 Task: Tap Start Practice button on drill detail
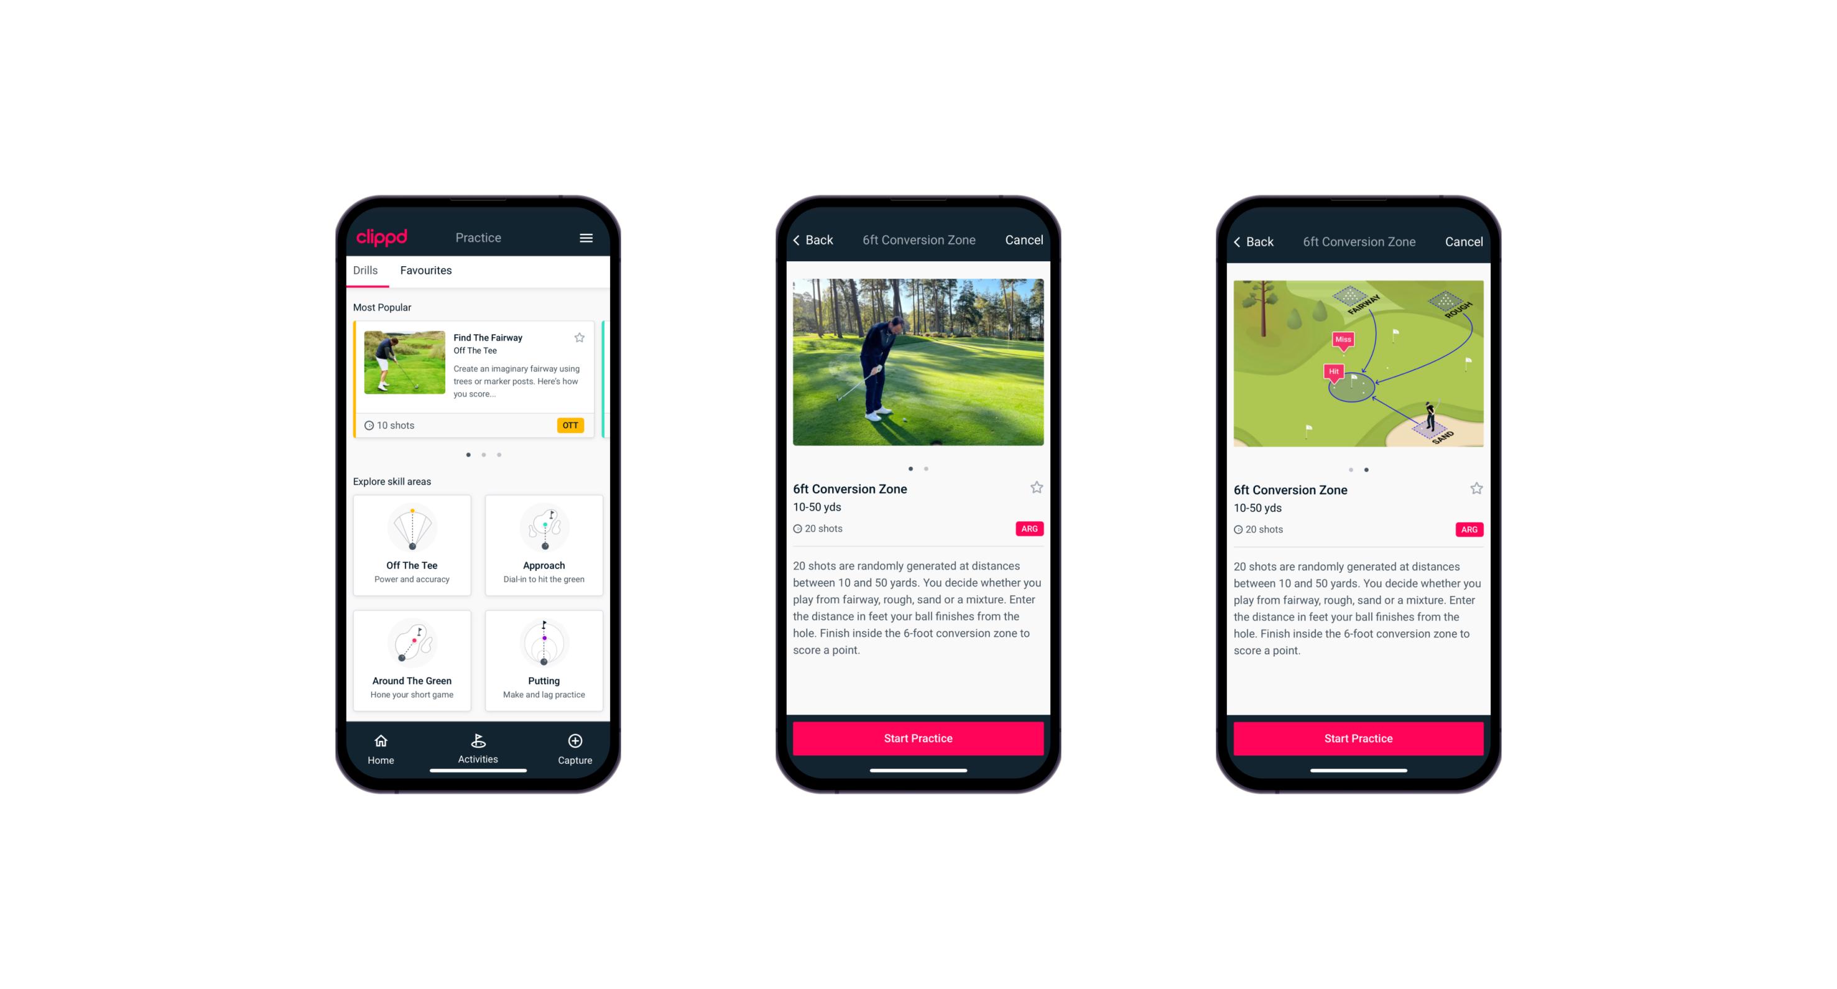[918, 737]
